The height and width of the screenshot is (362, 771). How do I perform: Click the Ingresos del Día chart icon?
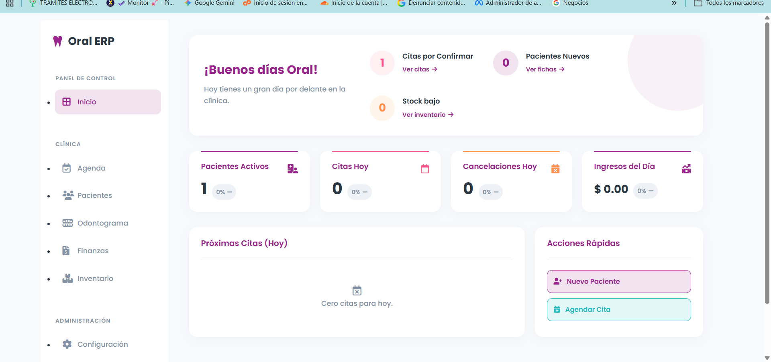[686, 169]
